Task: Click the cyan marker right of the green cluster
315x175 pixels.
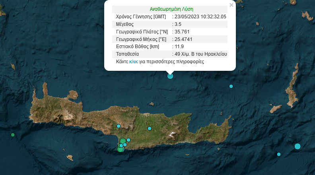Action: pos(128,140)
